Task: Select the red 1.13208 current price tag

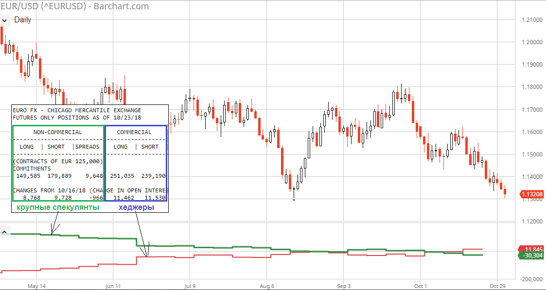Action: pyautogui.click(x=532, y=194)
